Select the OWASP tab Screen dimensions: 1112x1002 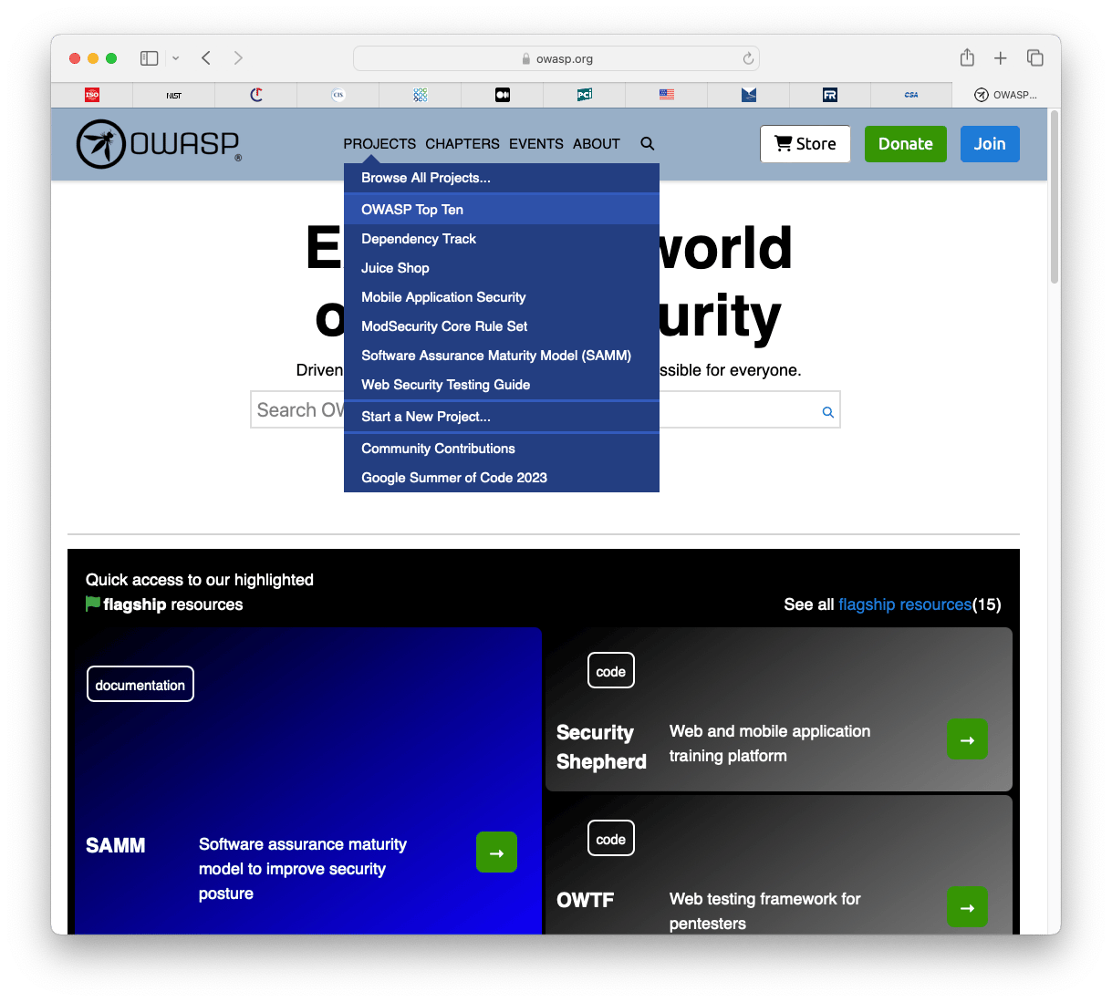(x=1006, y=95)
